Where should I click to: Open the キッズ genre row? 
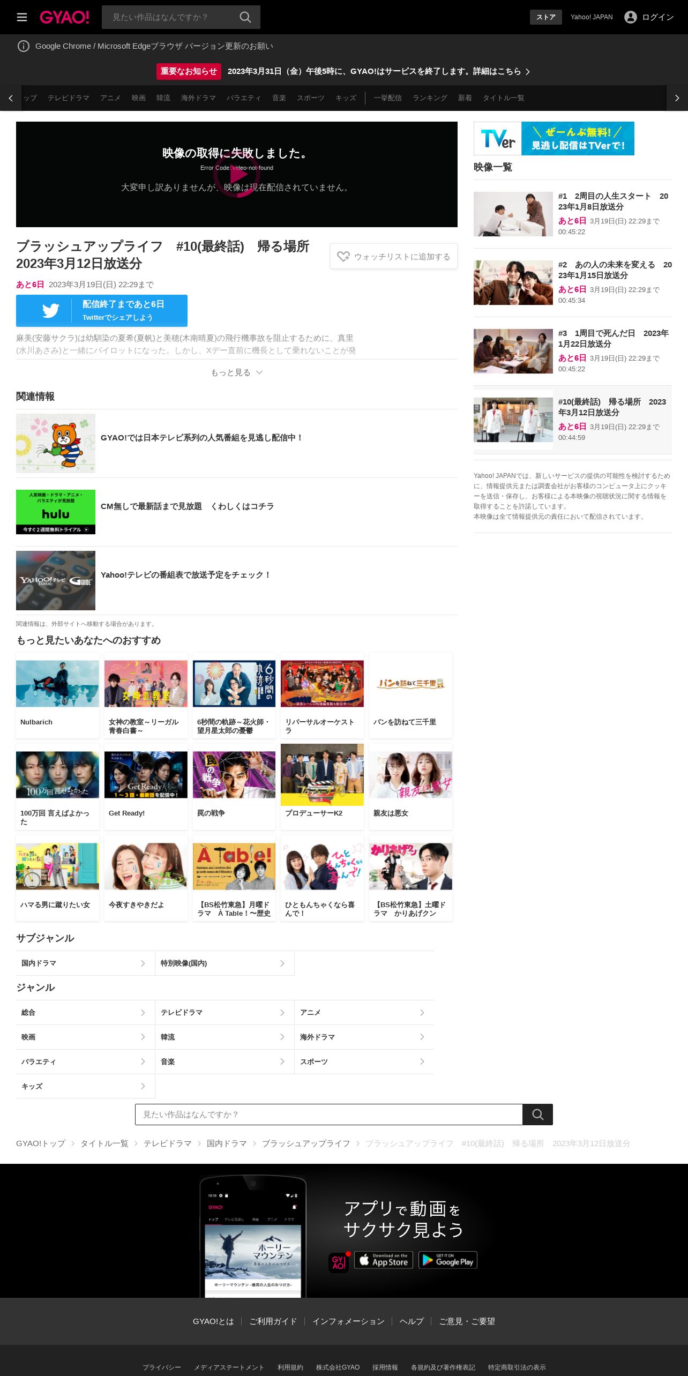(x=86, y=1087)
